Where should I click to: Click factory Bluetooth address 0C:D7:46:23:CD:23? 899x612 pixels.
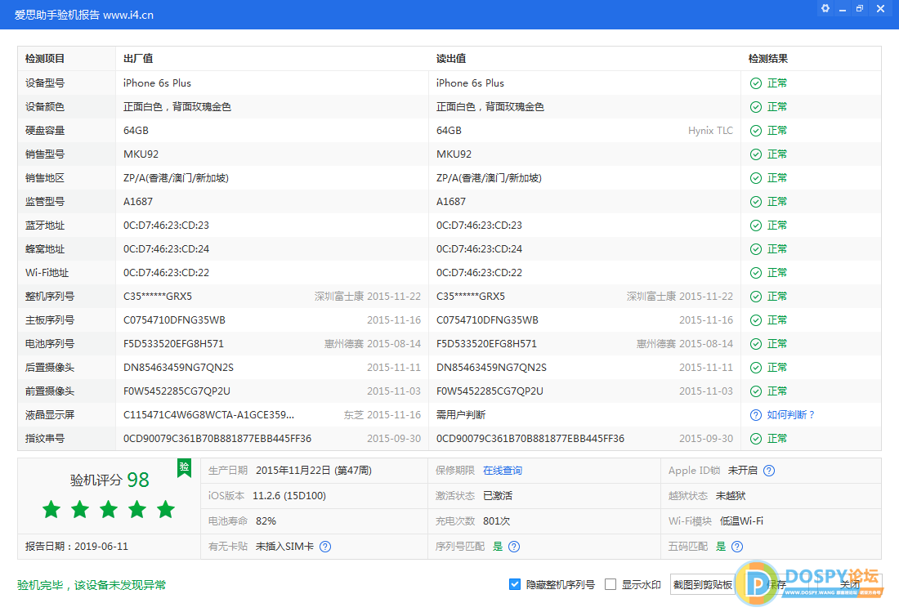tap(166, 226)
